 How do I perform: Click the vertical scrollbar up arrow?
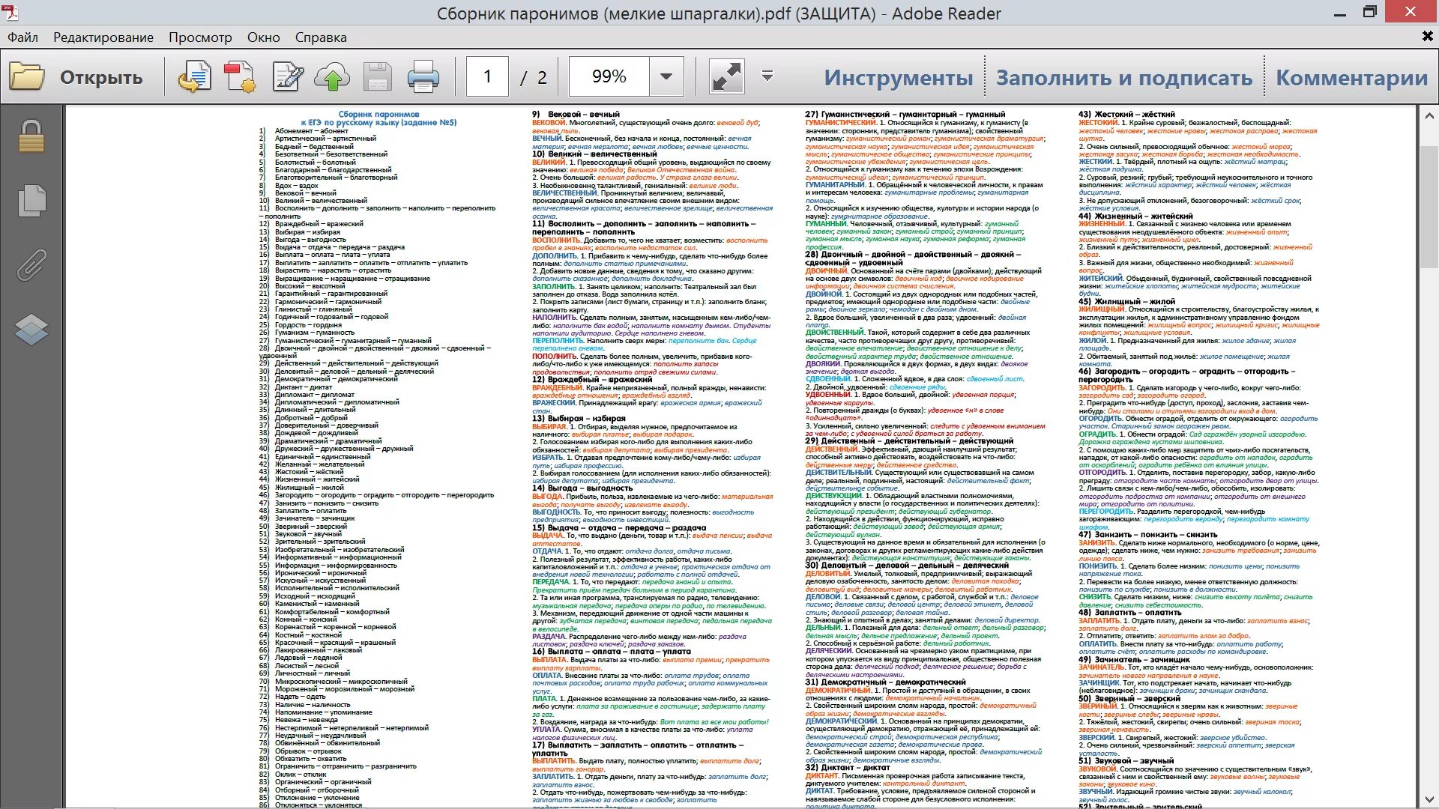pyautogui.click(x=1429, y=116)
